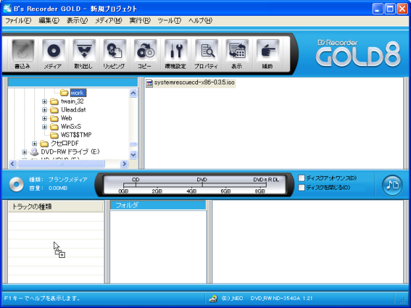411x308 pixels.
Task: Expand the WinSxS folder node
Action: pos(45,127)
